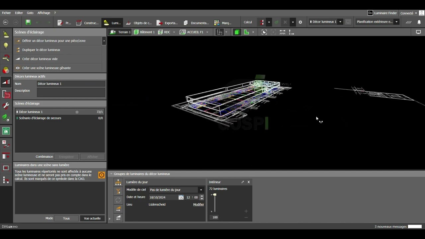Select Scénario d'éclairage de secours row
The height and width of the screenshot is (239, 425).
click(60, 118)
